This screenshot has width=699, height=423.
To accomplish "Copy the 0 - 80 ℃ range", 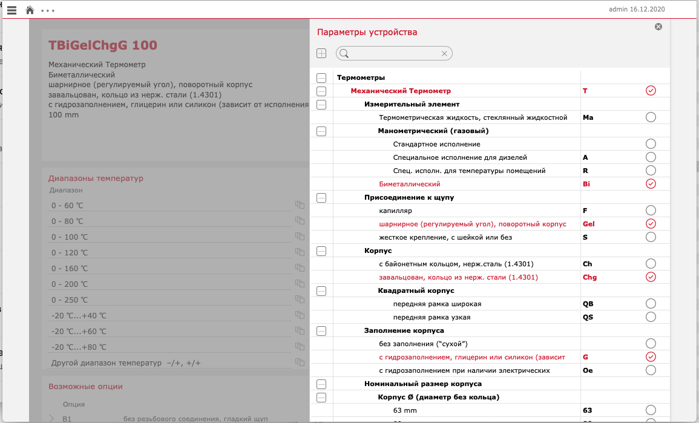I will tap(300, 221).
